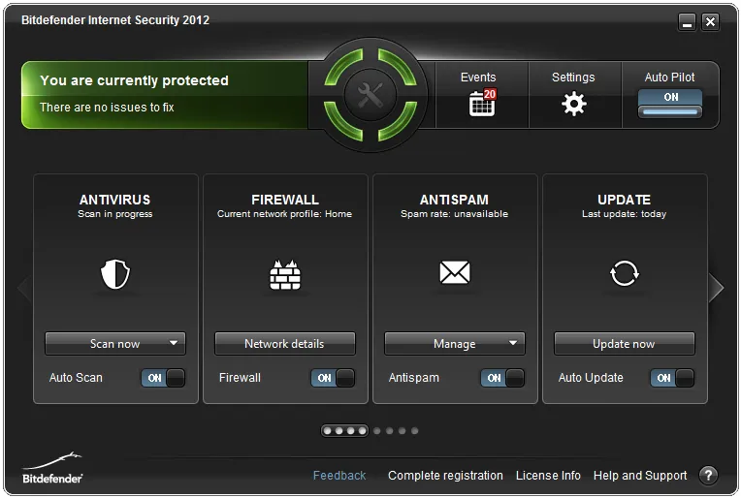Expand the Manage dropdown arrow
The width and height of the screenshot is (741, 498).
tap(513, 343)
